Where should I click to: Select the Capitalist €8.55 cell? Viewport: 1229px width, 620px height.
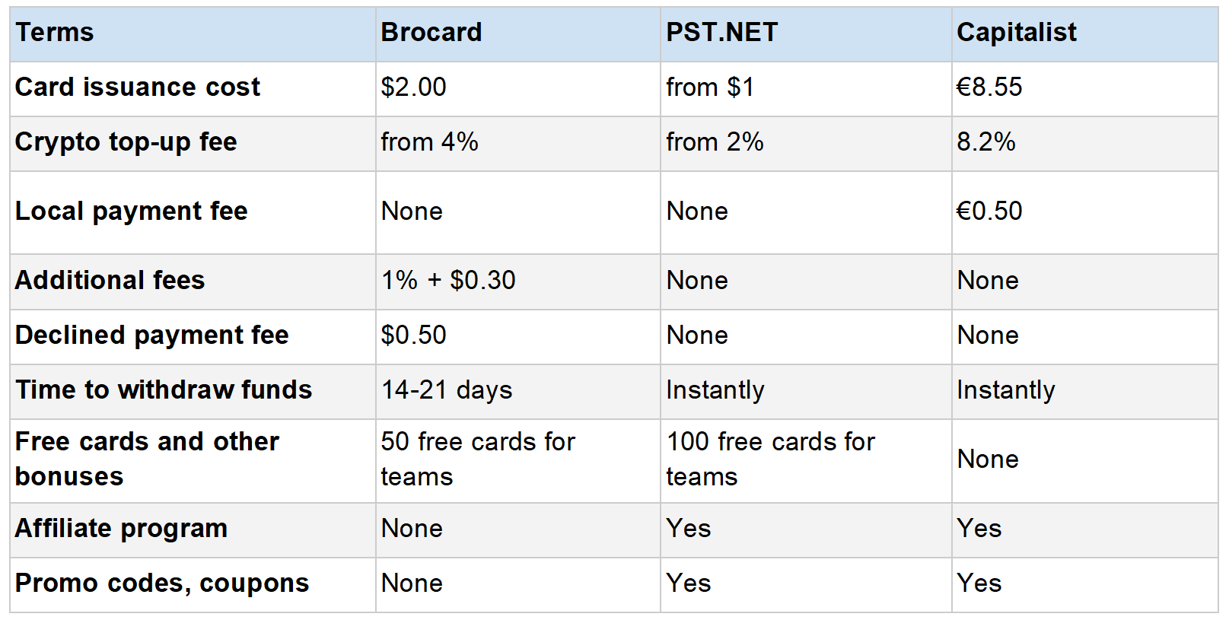pos(1084,89)
